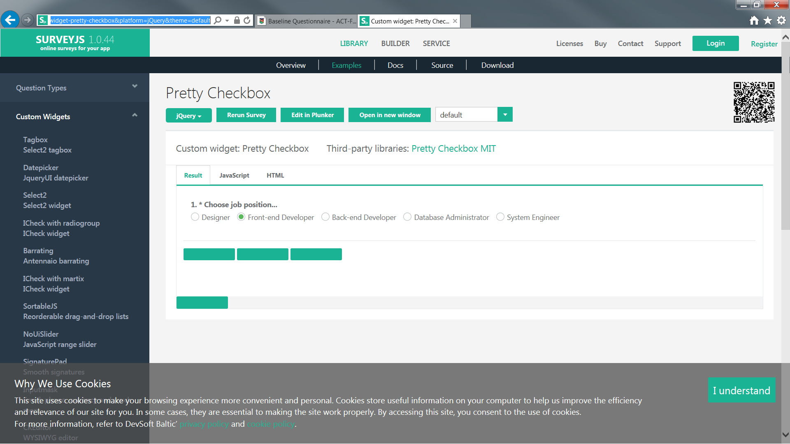790x444 pixels.
Task: Open the Docs menu item
Action: 395,65
